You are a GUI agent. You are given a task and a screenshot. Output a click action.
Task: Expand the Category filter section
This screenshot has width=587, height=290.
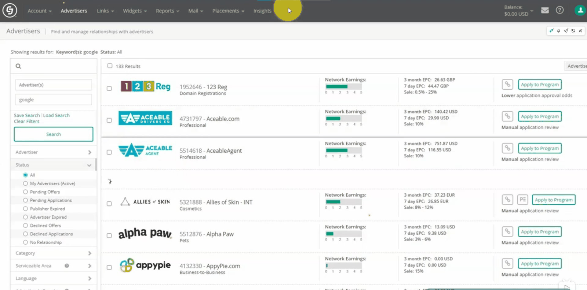pos(54,253)
